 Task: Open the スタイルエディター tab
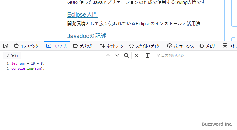(145, 46)
